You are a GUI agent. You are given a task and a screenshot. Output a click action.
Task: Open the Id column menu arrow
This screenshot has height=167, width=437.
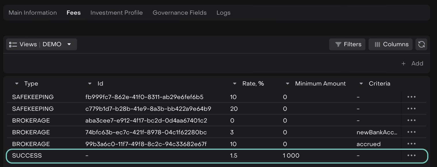coord(90,84)
